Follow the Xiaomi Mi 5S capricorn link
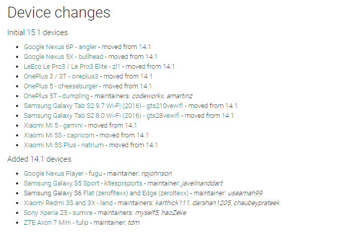The height and width of the screenshot is (232, 353). (x=59, y=135)
